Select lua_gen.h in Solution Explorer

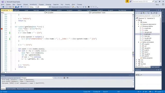click(x=147, y=54)
